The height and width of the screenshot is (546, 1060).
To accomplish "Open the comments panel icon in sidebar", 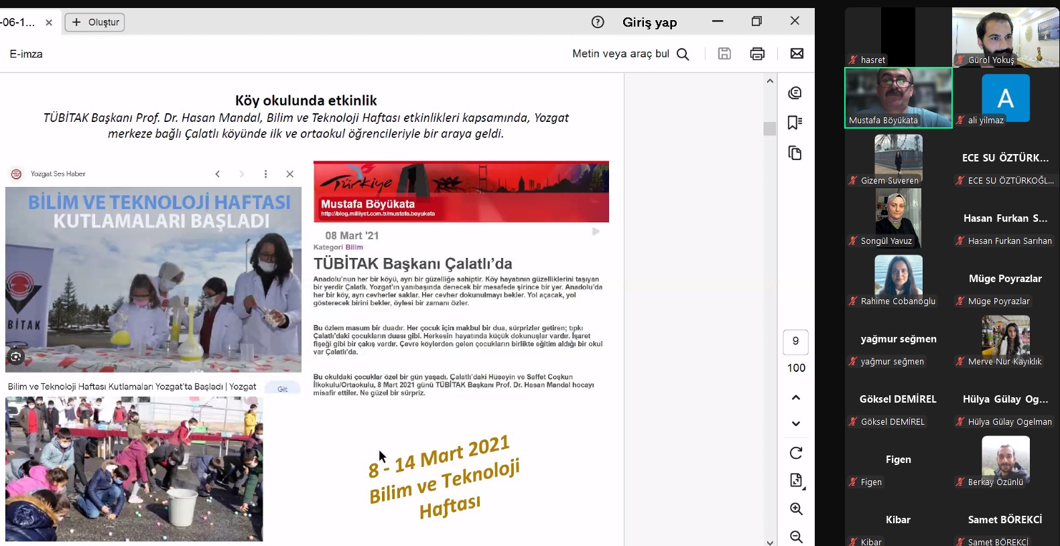I will [x=795, y=93].
